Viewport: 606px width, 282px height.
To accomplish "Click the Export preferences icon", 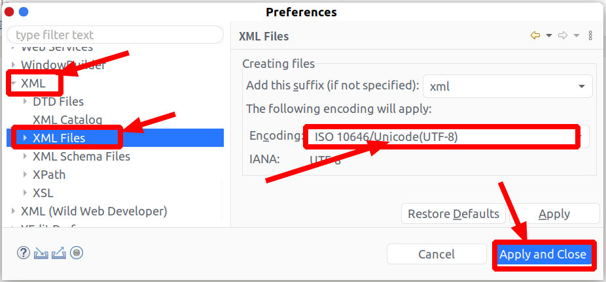I will point(59,253).
